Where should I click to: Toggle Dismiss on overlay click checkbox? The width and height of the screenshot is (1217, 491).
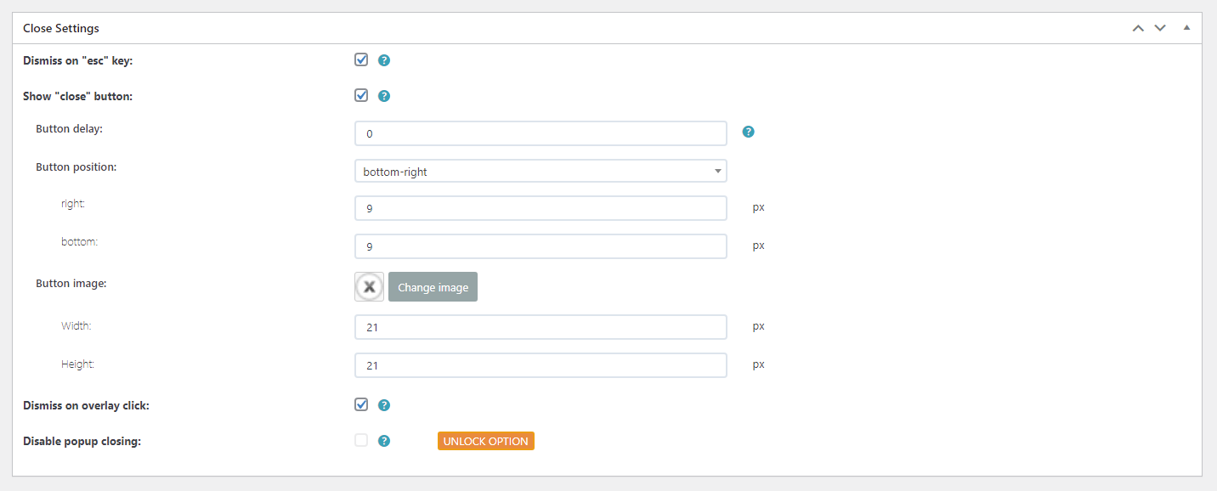361,405
